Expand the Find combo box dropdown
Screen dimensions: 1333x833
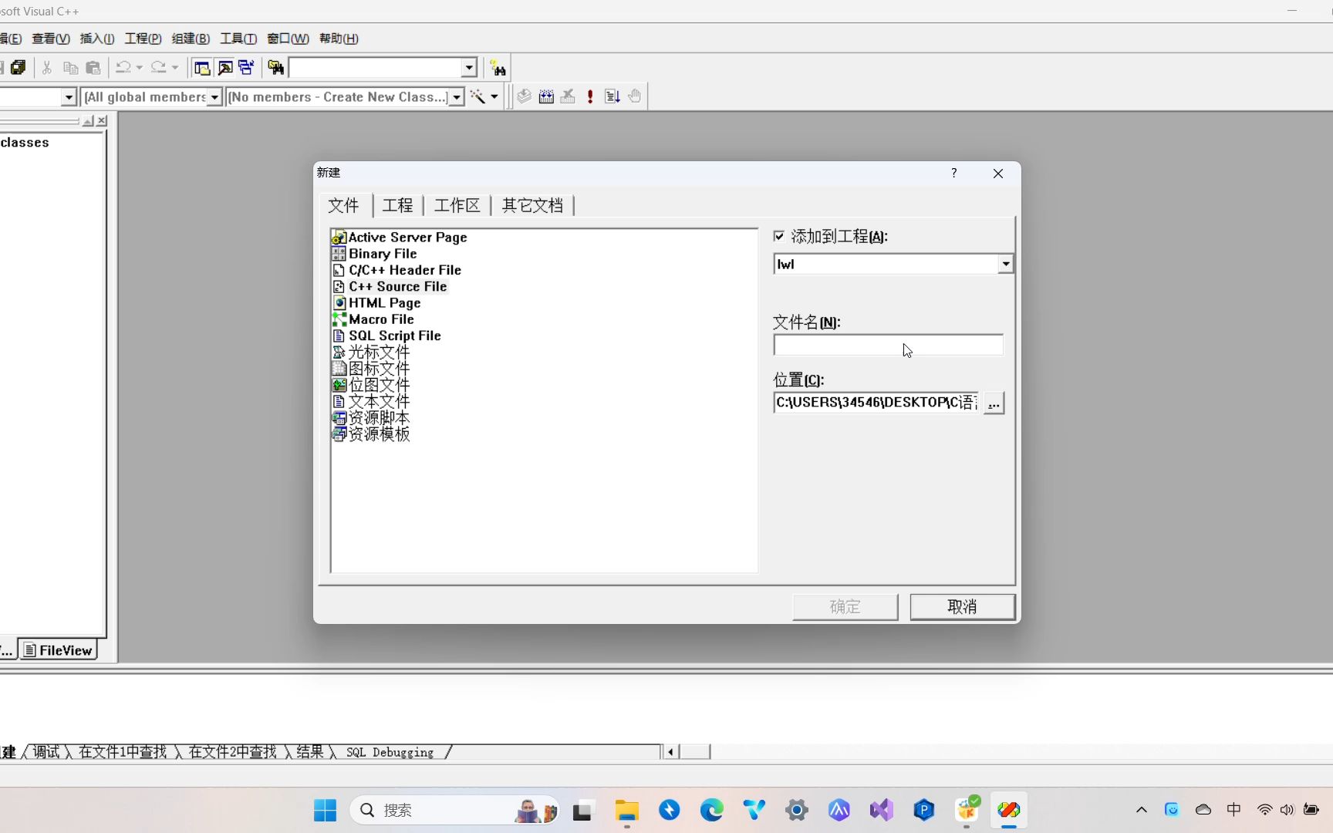(x=469, y=68)
